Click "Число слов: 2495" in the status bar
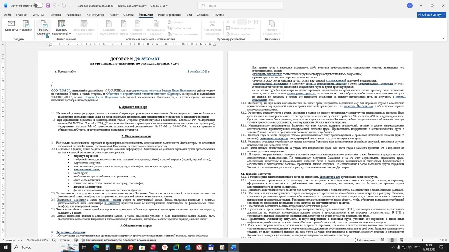 tap(38, 240)
